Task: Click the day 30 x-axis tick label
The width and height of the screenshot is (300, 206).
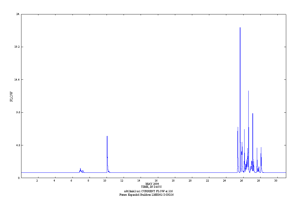Action: click(x=276, y=180)
